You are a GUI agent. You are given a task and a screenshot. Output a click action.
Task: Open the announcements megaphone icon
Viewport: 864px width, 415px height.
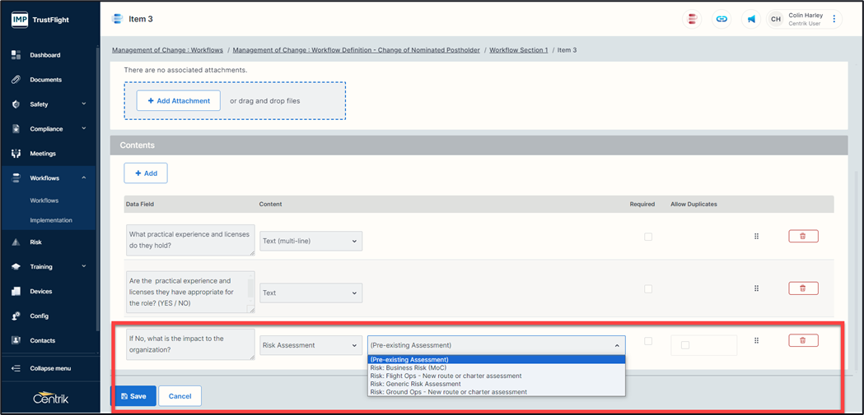coord(751,19)
